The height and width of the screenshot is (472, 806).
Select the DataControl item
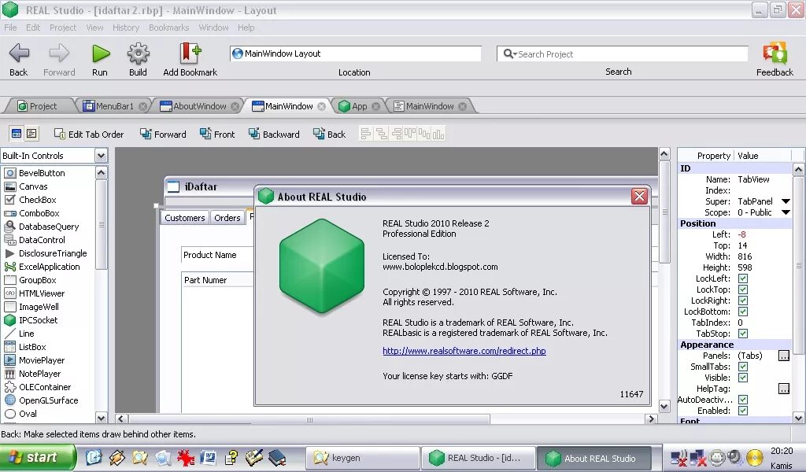42,240
